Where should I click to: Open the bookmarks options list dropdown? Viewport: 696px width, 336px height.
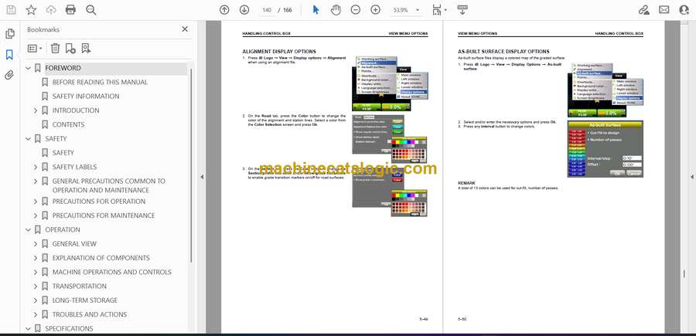[x=35, y=49]
